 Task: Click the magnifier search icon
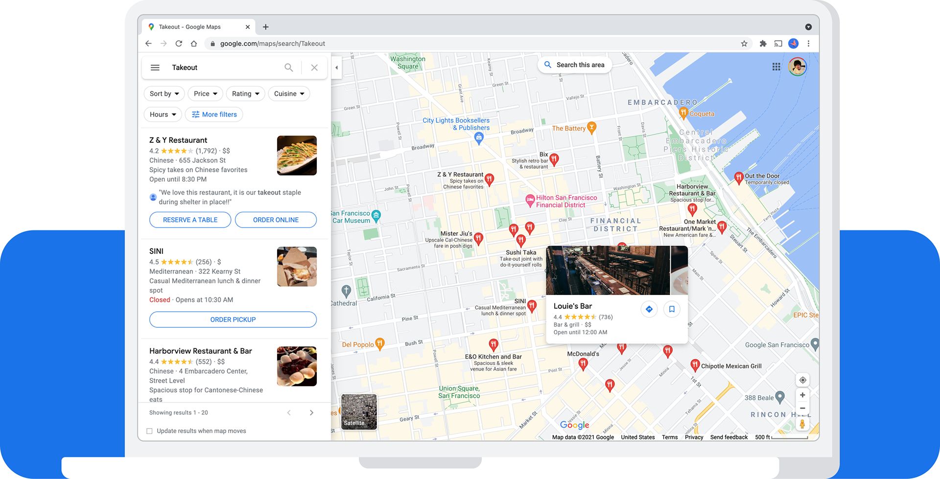[289, 68]
